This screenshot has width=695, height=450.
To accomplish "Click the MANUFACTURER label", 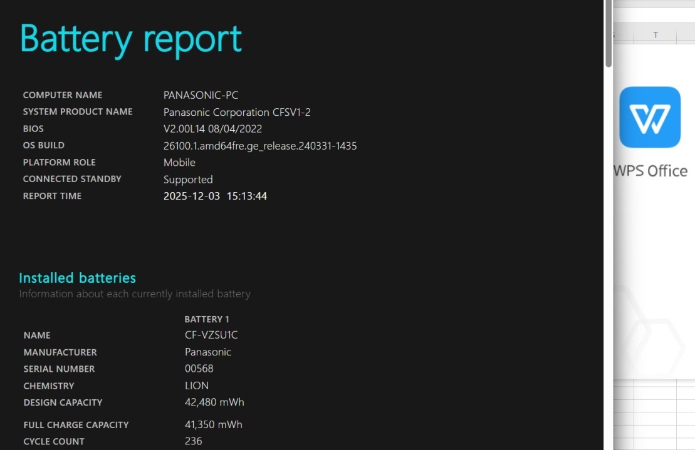I will [x=60, y=352].
